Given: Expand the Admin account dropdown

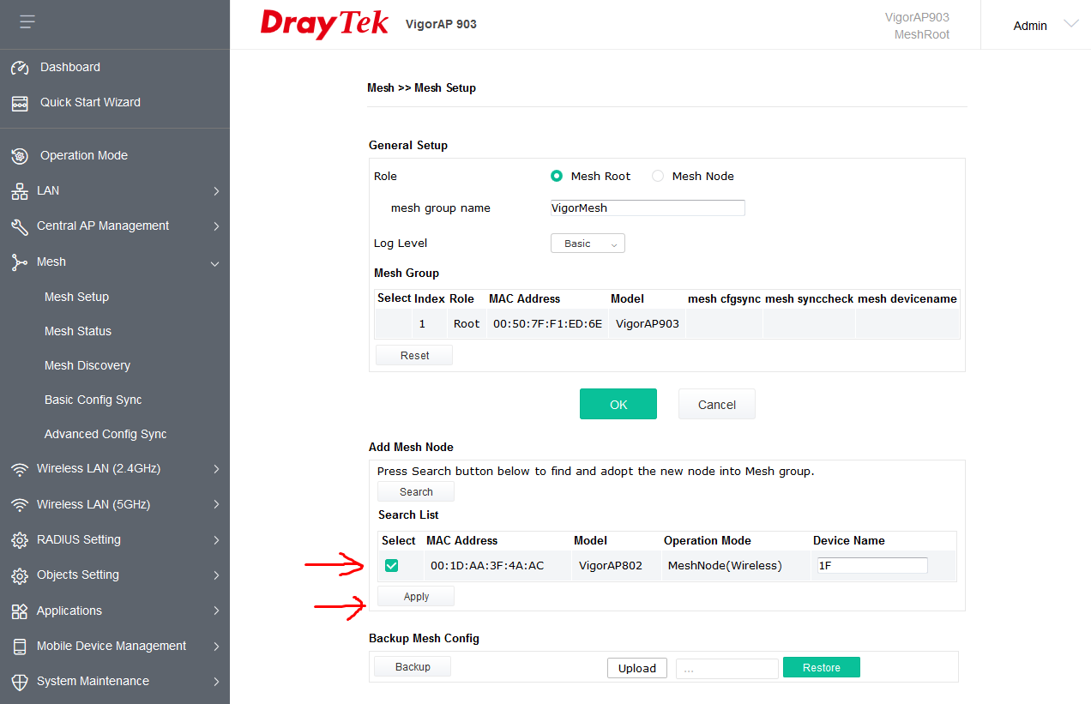Looking at the screenshot, I should tap(1070, 24).
